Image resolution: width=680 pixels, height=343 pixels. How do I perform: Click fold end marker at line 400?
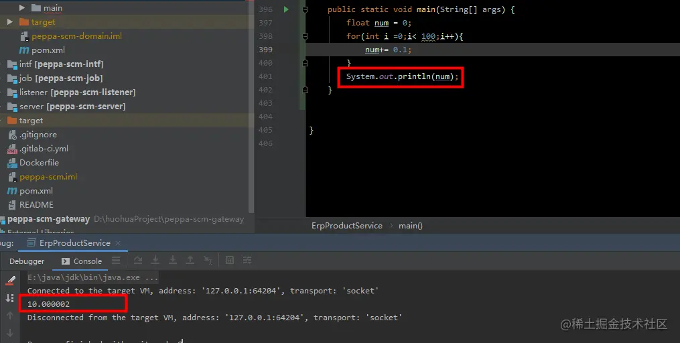[305, 64]
